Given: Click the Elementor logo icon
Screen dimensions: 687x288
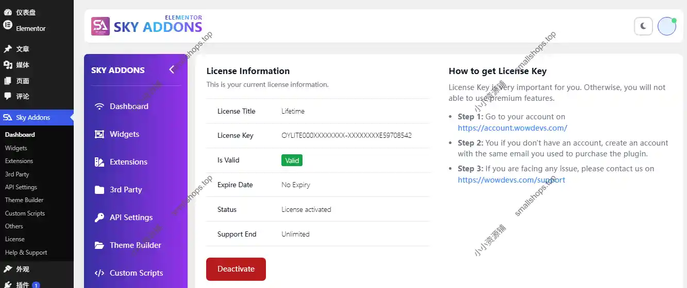Looking at the screenshot, I should point(8,25).
